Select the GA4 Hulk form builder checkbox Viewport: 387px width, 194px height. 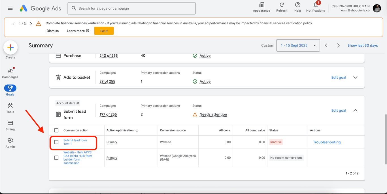point(56,158)
